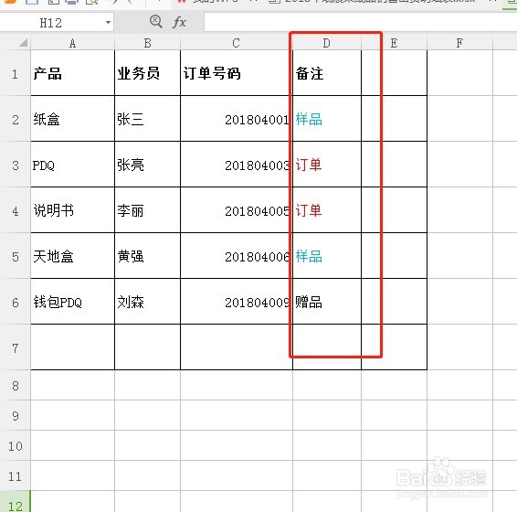
Task: Select order number 201804003
Action: tap(237, 165)
